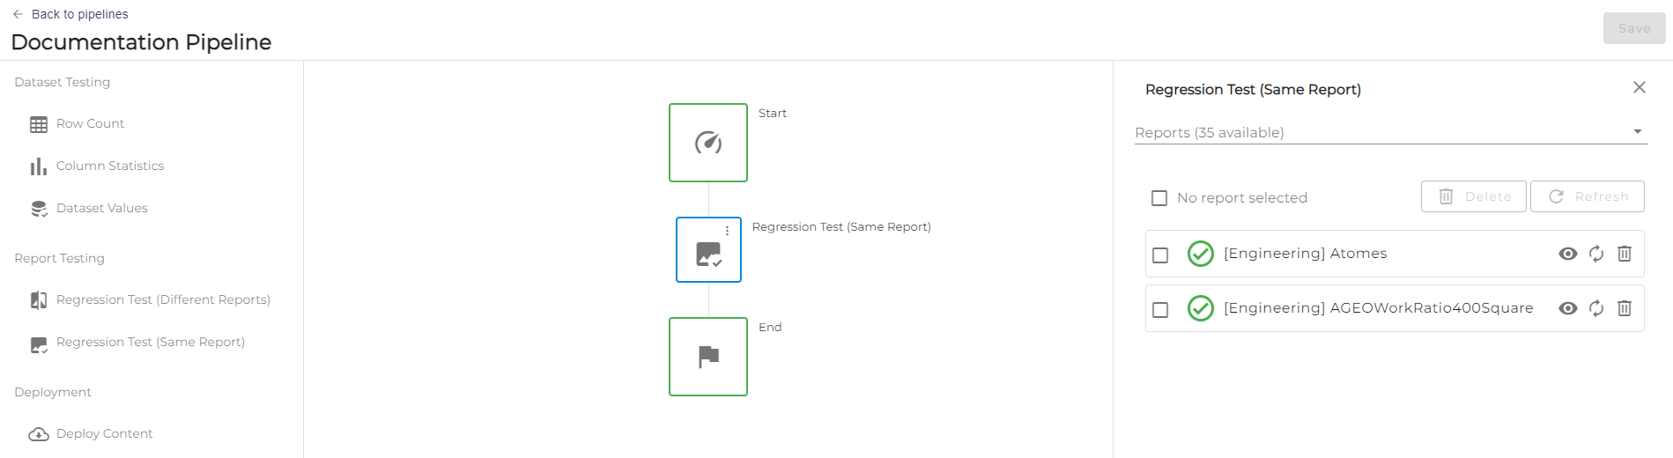
Task: Click the canvas Regression Test (Same Report) label
Action: coord(841,226)
